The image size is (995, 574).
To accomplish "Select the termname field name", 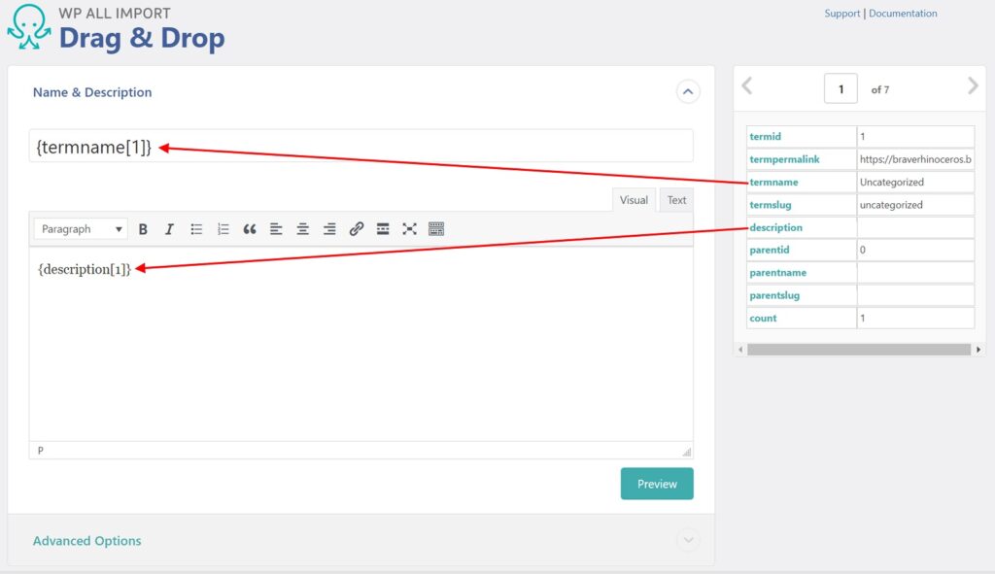I will coord(773,182).
